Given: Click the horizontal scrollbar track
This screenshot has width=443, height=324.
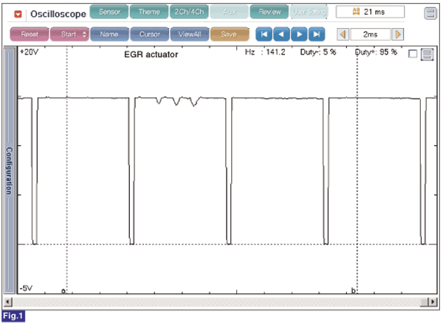Looking at the screenshot, I should coord(216,302).
